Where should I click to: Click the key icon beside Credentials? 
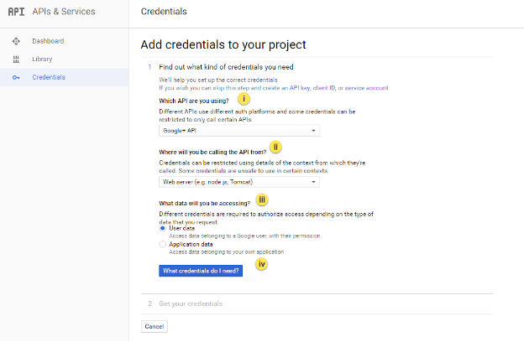16,78
